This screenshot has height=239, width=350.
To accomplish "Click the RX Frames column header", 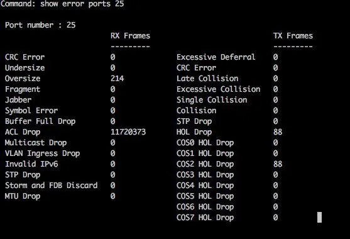I will tap(130, 36).
